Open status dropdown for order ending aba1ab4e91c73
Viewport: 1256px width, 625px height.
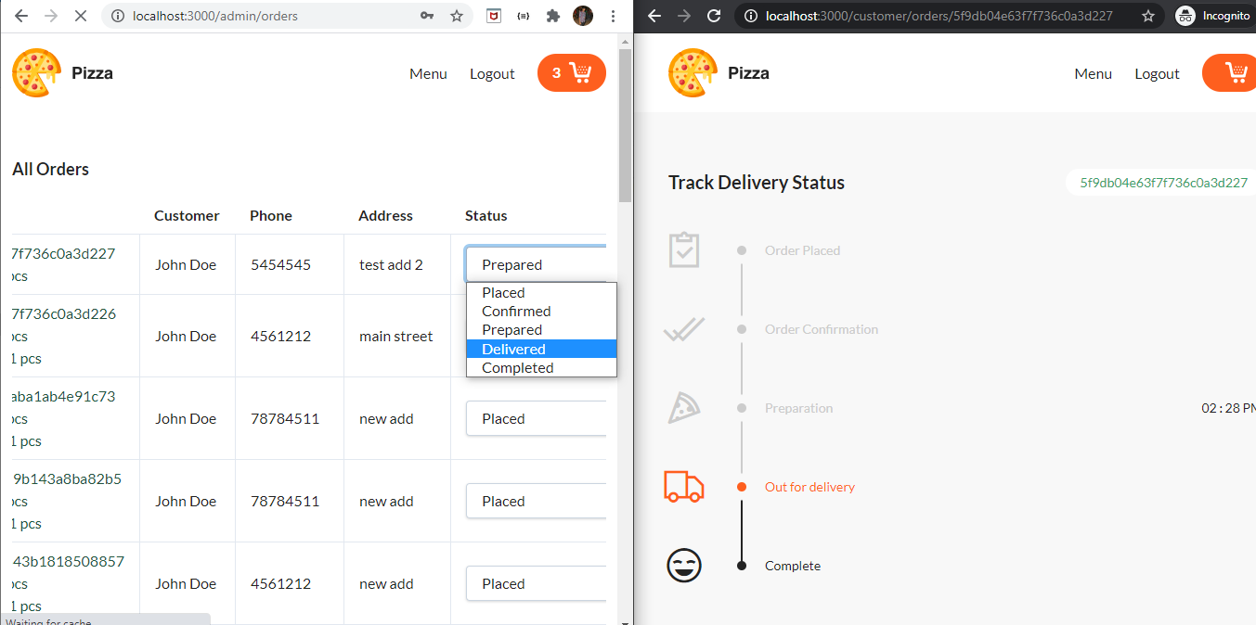(536, 418)
